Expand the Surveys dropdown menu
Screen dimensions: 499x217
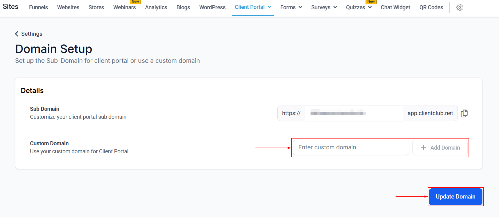(324, 7)
